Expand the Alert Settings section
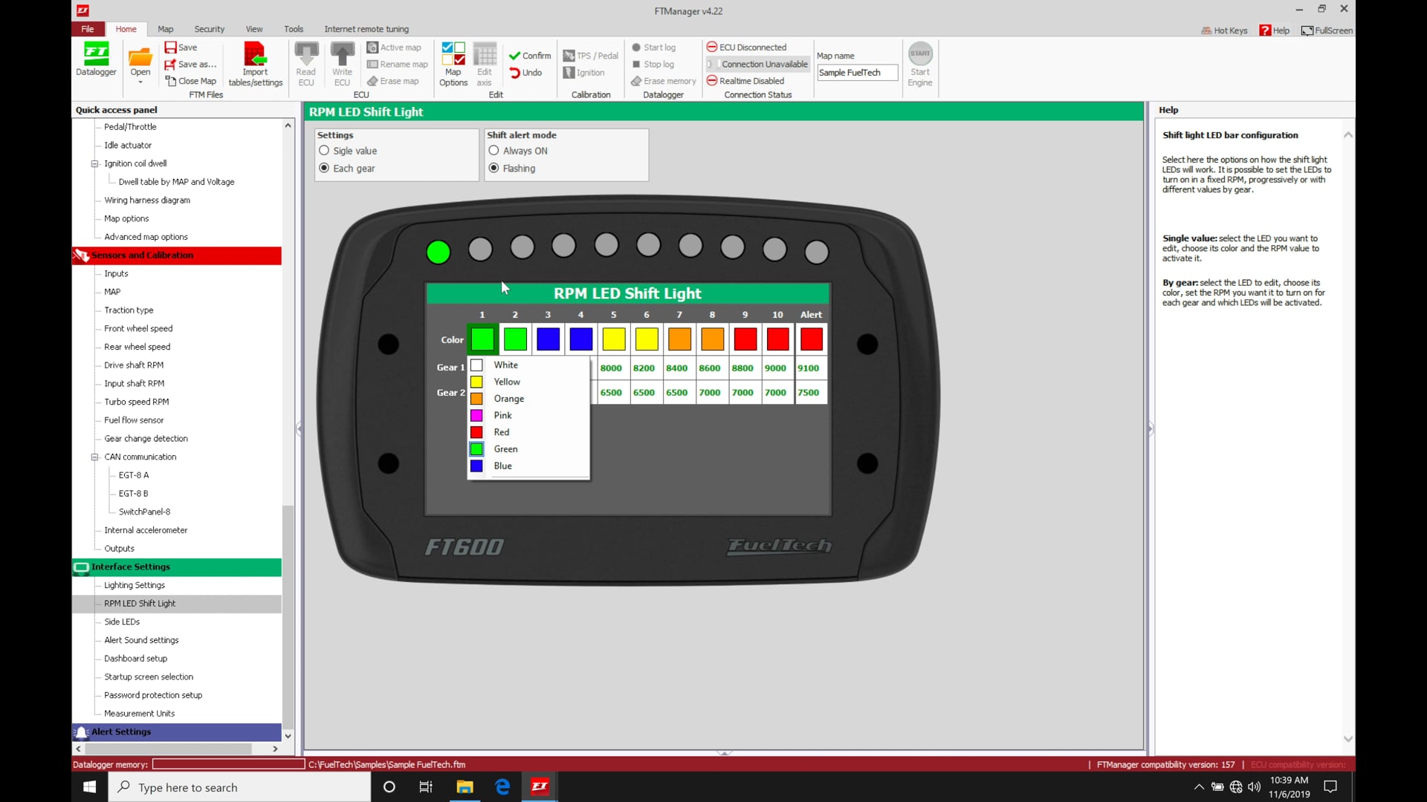 121,732
